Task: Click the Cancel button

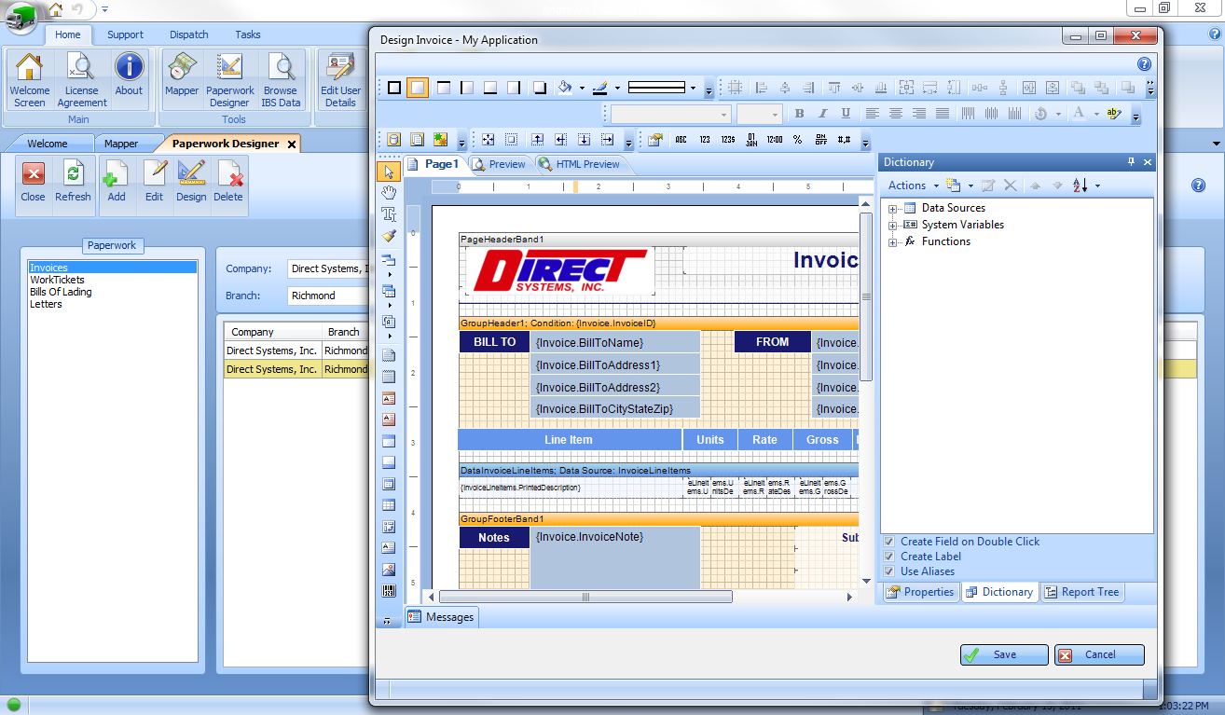Action: pos(1099,654)
